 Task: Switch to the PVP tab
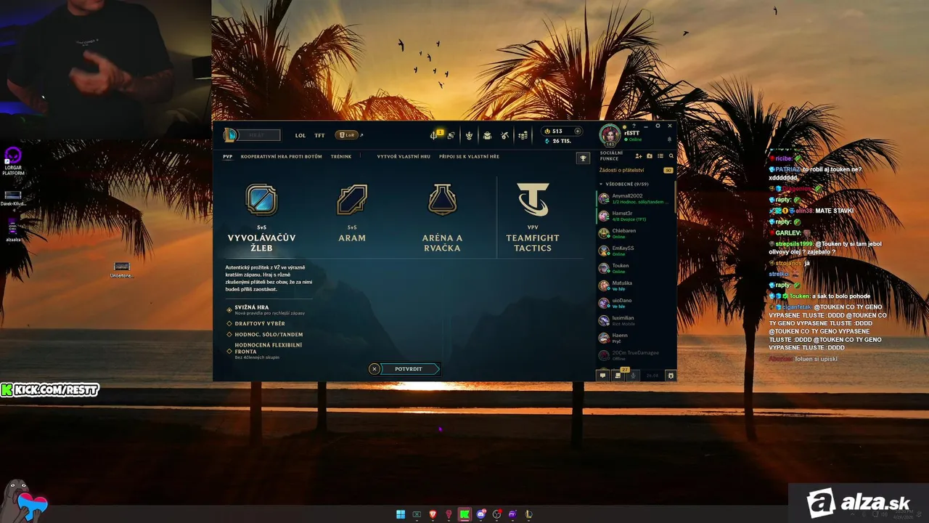coord(227,156)
